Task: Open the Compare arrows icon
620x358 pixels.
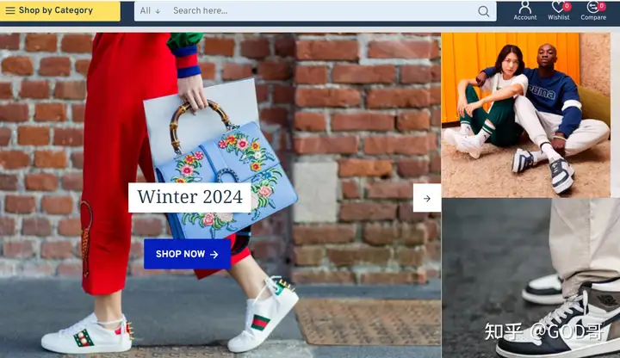Action: 592,7
